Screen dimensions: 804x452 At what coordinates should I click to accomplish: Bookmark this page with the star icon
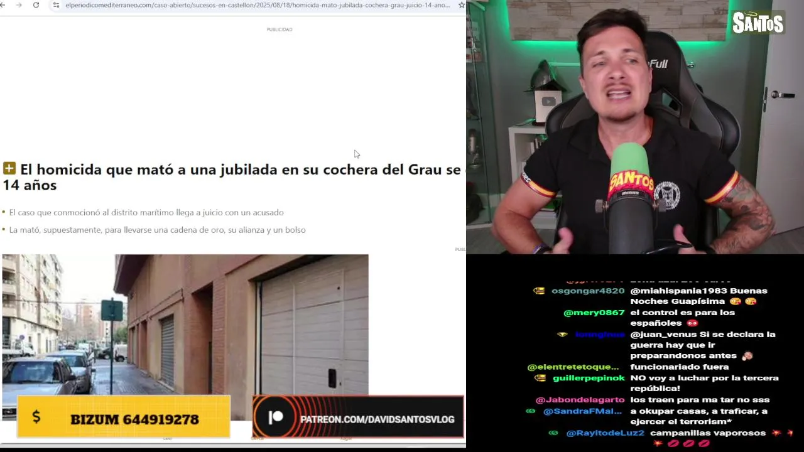tap(462, 5)
